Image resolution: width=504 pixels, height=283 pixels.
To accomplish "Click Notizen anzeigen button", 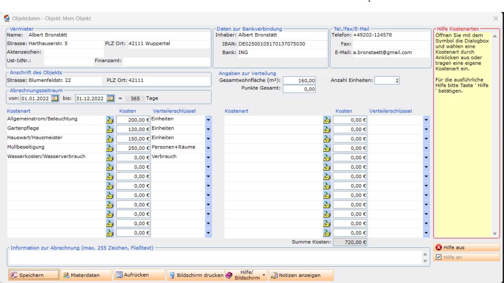I will [301, 275].
